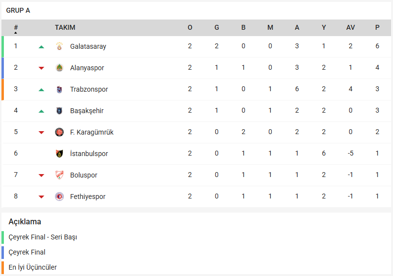Image resolution: width=393 pixels, height=276 pixels.
Task: Click the Alanyaspor club crest
Action: click(x=59, y=68)
